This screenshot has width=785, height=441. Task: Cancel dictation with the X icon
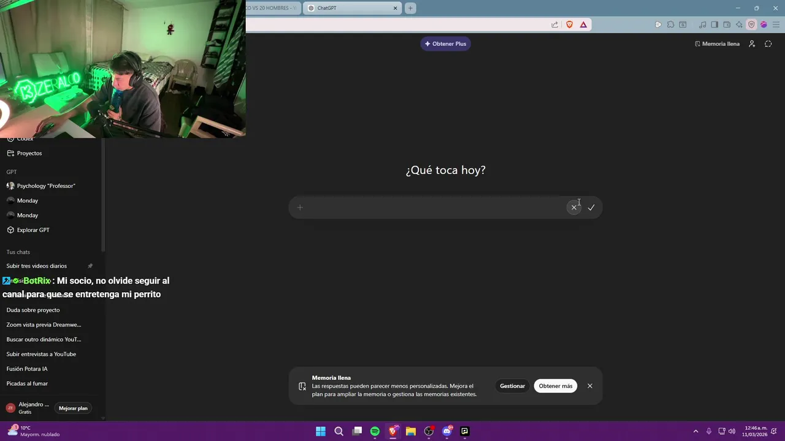(574, 208)
